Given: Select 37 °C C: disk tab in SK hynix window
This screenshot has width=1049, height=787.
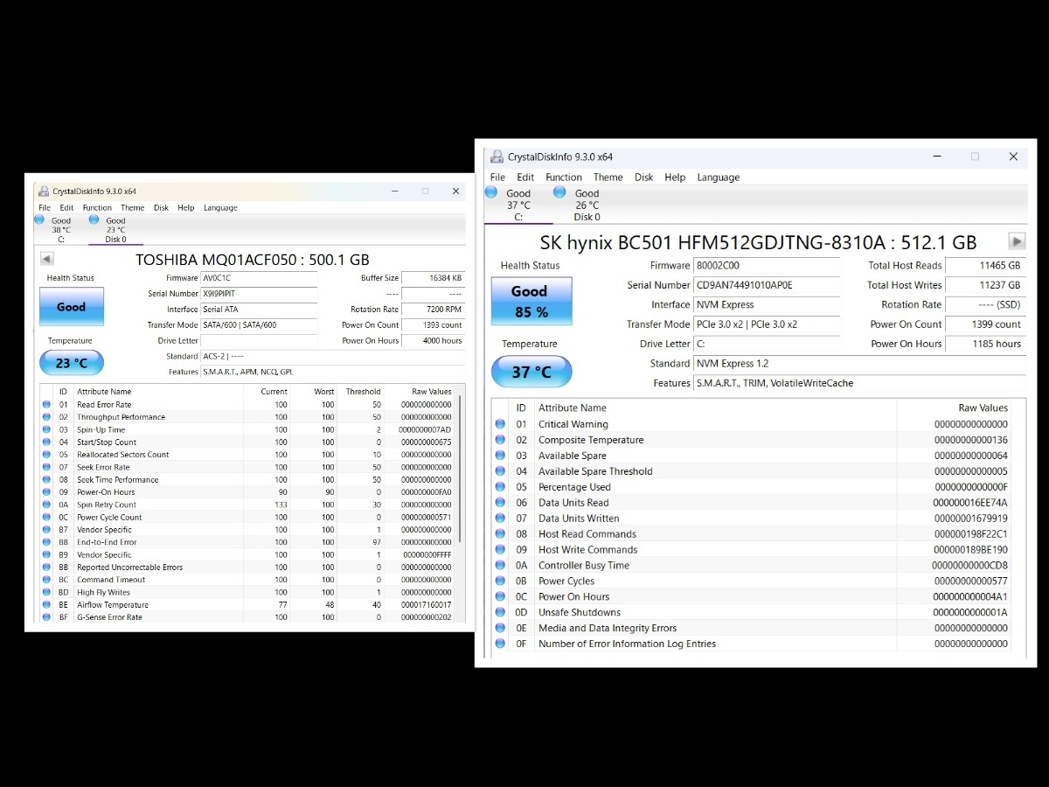Looking at the screenshot, I should (518, 205).
